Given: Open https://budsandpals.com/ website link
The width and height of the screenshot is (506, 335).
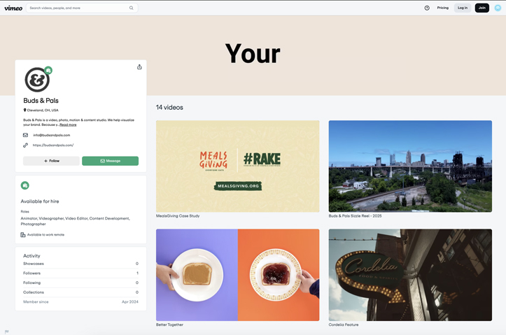Looking at the screenshot, I should point(53,145).
